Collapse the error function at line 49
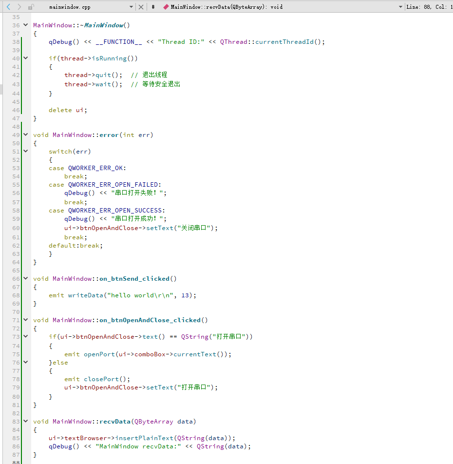This screenshot has width=453, height=464. click(26, 135)
